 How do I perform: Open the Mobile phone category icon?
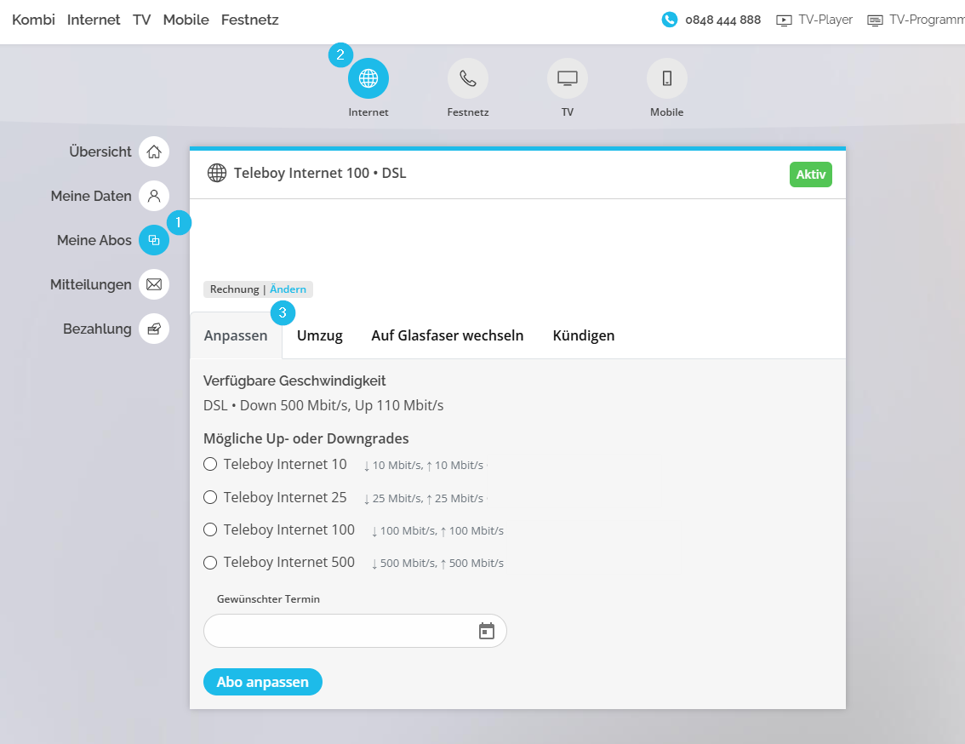(667, 78)
